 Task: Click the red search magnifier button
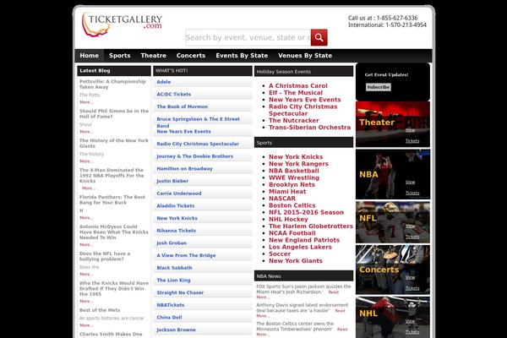point(319,37)
